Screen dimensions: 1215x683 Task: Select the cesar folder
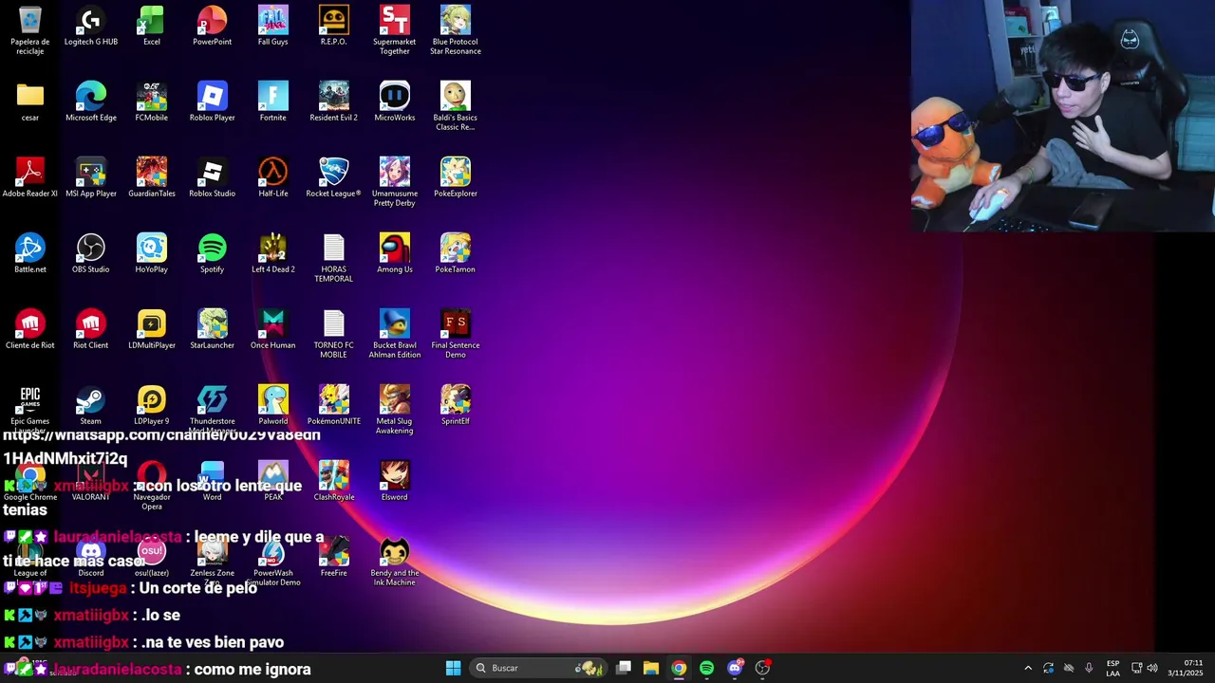(30, 102)
